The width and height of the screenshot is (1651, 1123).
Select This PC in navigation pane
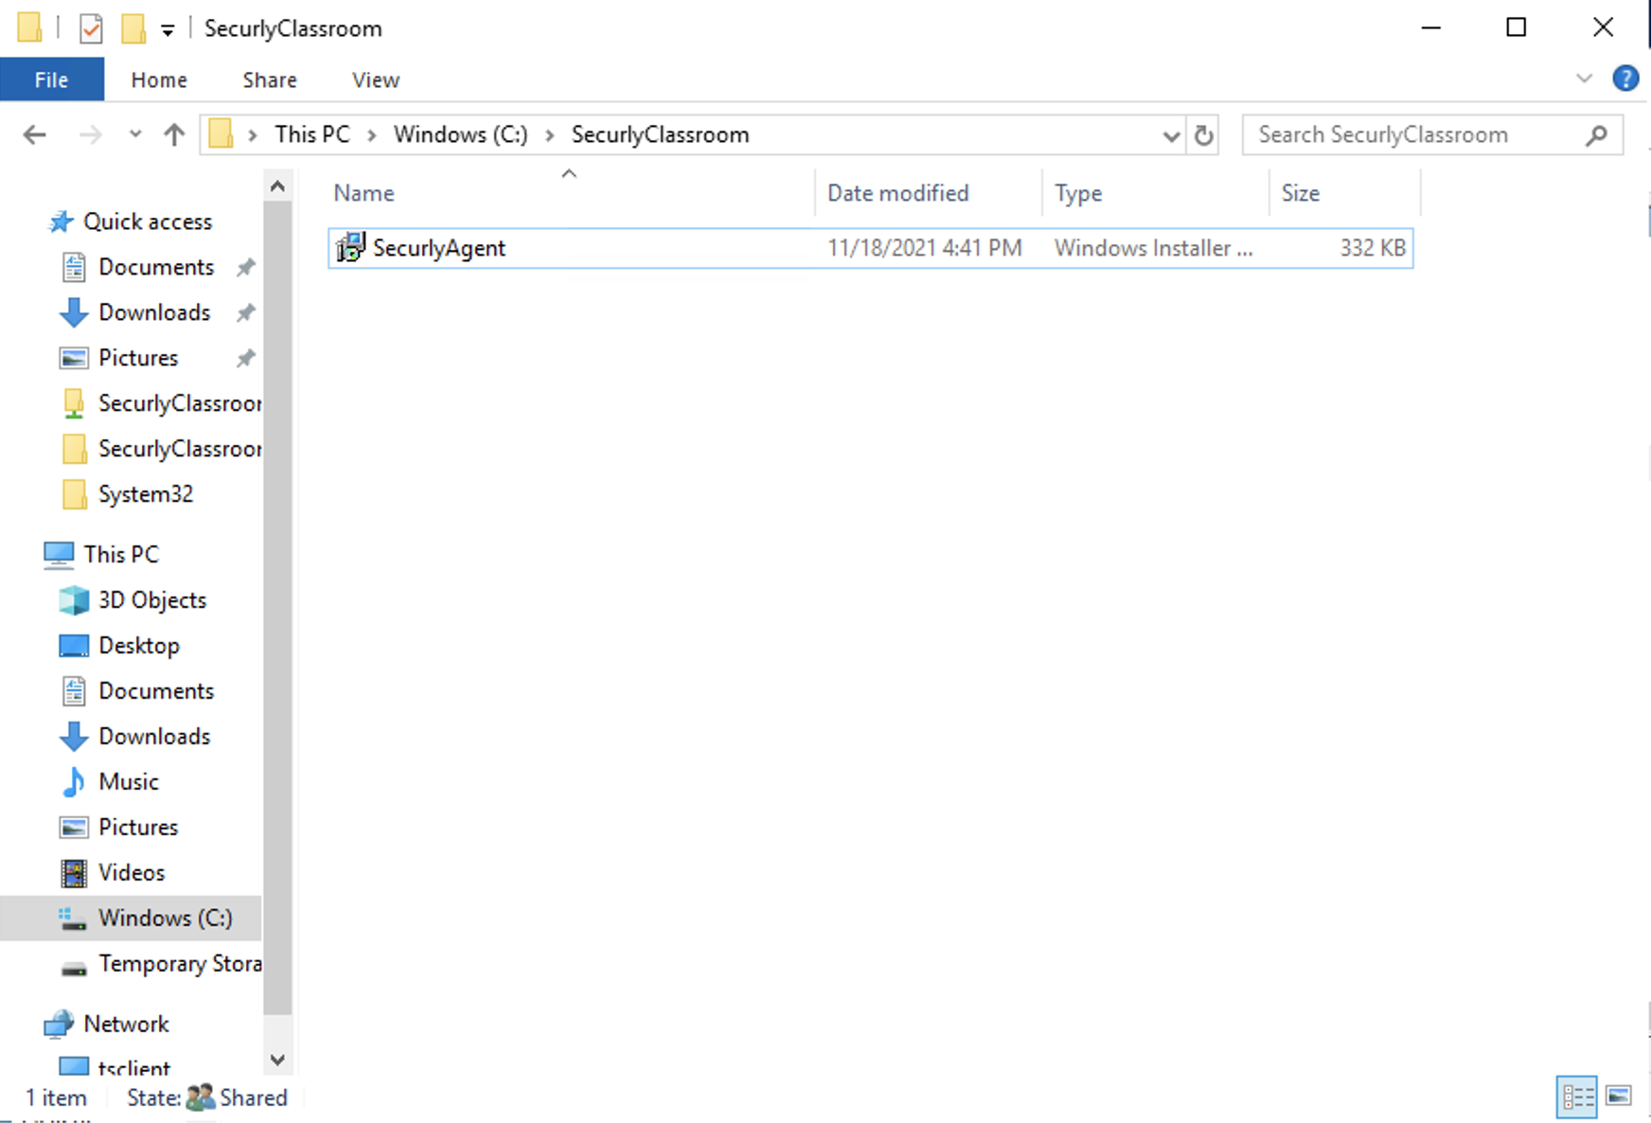pyautogui.click(x=121, y=555)
